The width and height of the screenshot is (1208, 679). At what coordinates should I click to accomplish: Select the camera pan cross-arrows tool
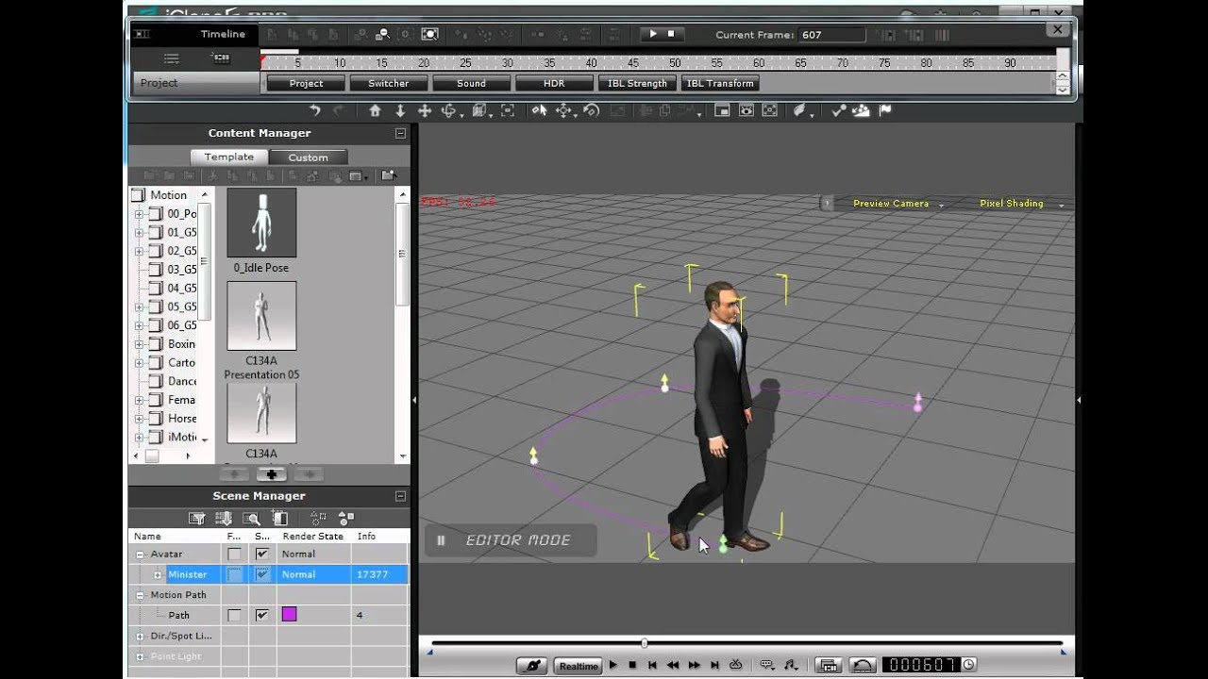425,110
